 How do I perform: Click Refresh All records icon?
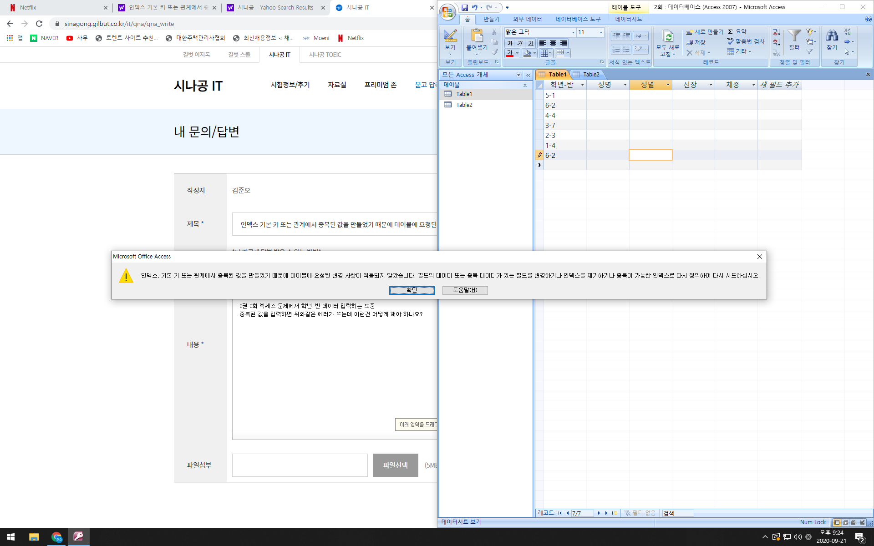[667, 36]
